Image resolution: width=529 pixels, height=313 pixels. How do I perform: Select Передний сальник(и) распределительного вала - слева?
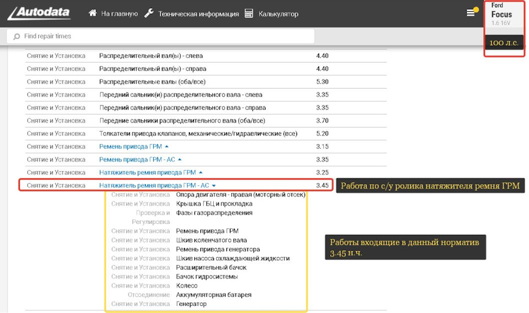tap(206, 95)
